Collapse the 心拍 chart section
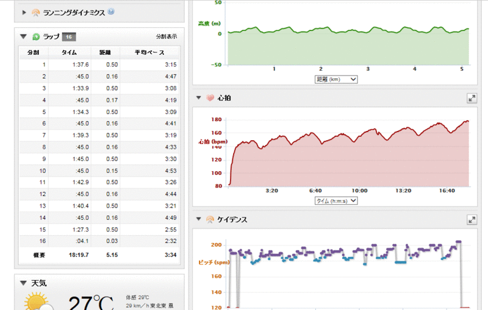 tap(198, 97)
